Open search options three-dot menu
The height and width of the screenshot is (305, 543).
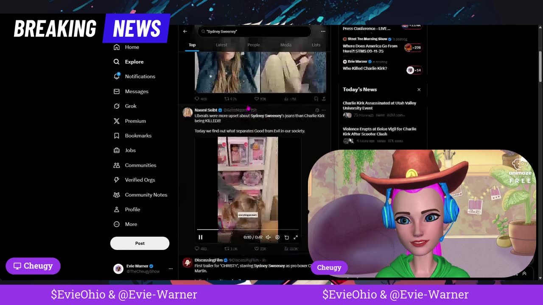pyautogui.click(x=323, y=31)
